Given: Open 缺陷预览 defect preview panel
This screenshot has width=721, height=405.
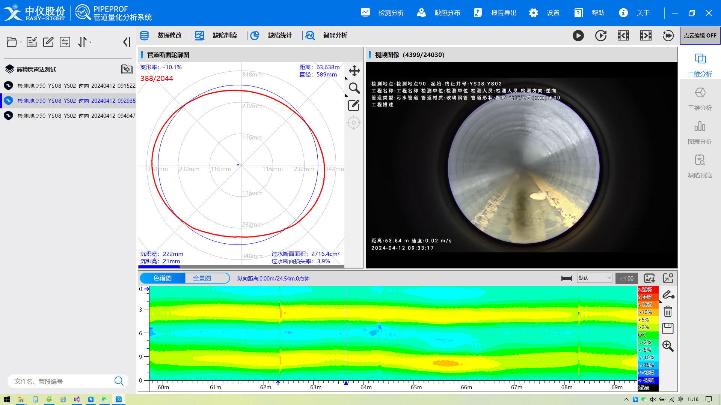Looking at the screenshot, I should (700, 166).
